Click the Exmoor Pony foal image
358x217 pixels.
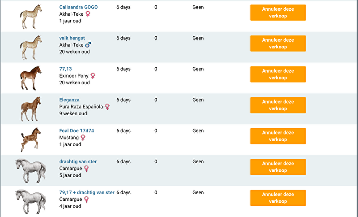(30, 78)
